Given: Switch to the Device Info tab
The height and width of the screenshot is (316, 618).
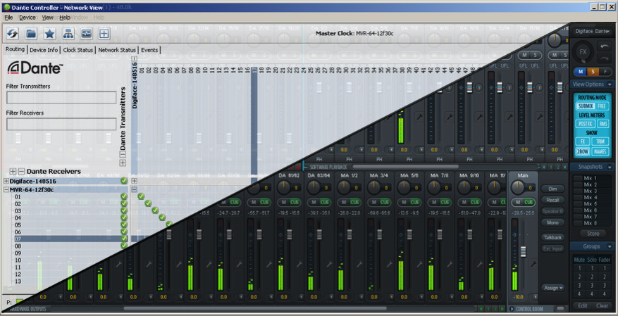Looking at the screenshot, I should tap(44, 50).
